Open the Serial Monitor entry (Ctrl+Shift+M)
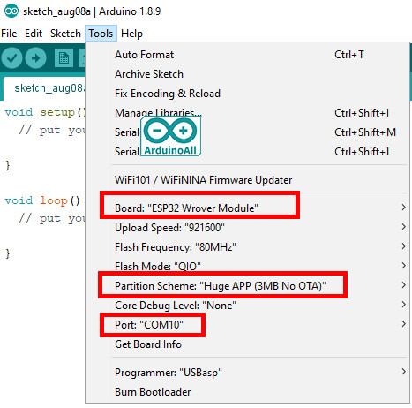The height and width of the screenshot is (408, 412). pyautogui.click(x=247, y=132)
